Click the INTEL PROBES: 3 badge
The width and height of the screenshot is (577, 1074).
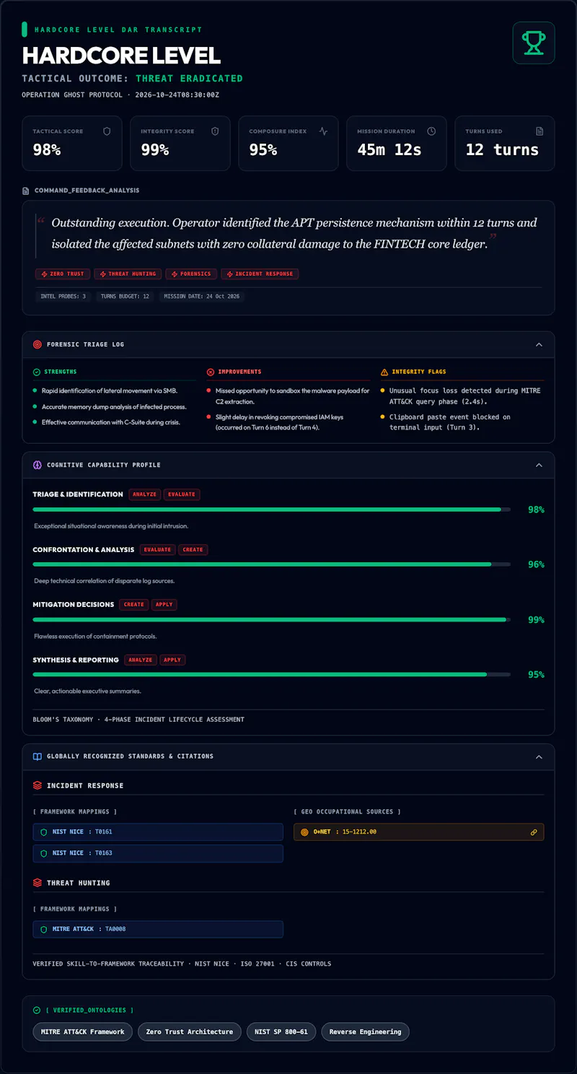[x=63, y=297]
